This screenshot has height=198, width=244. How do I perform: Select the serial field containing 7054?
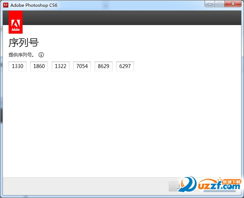coord(82,66)
